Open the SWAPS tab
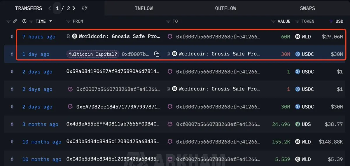The width and height of the screenshot is (350, 166). pyautogui.click(x=307, y=8)
